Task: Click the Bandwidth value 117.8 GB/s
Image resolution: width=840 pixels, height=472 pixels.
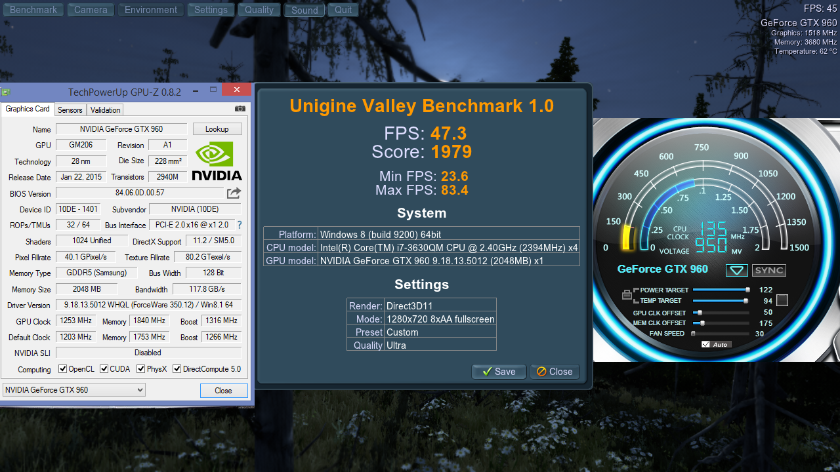Action: (x=207, y=289)
